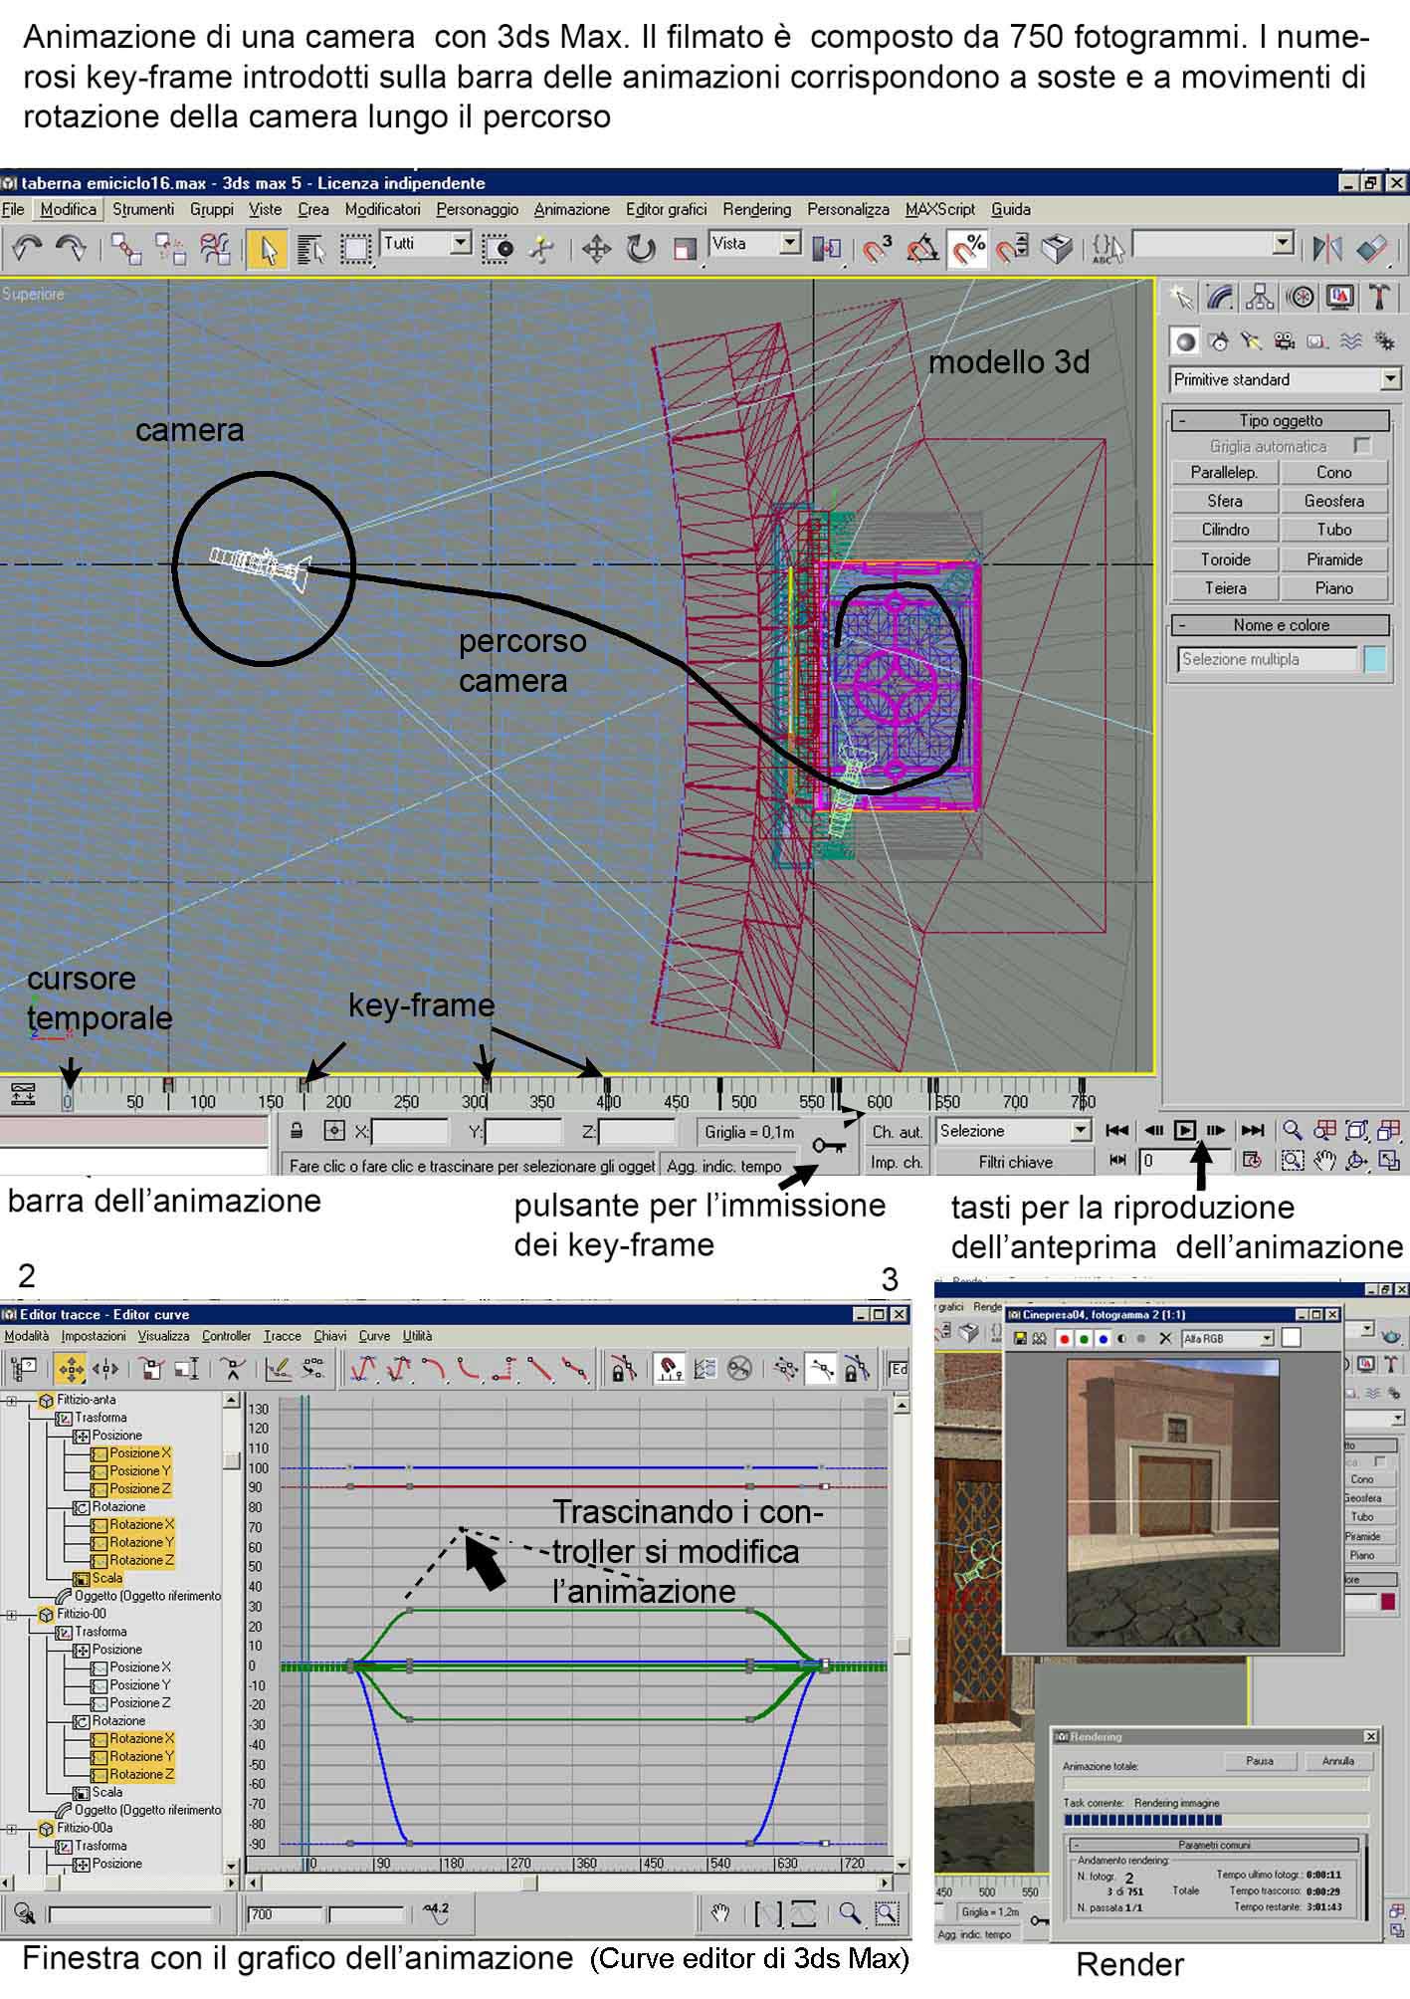Screen dimensions: 1410x1999
Task: Select the Move tool in main toolbar
Action: click(596, 249)
